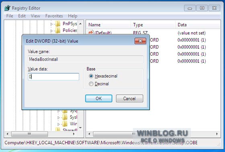Maximize the Registry Editor window
The image size is (225, 152).
coord(202,8)
